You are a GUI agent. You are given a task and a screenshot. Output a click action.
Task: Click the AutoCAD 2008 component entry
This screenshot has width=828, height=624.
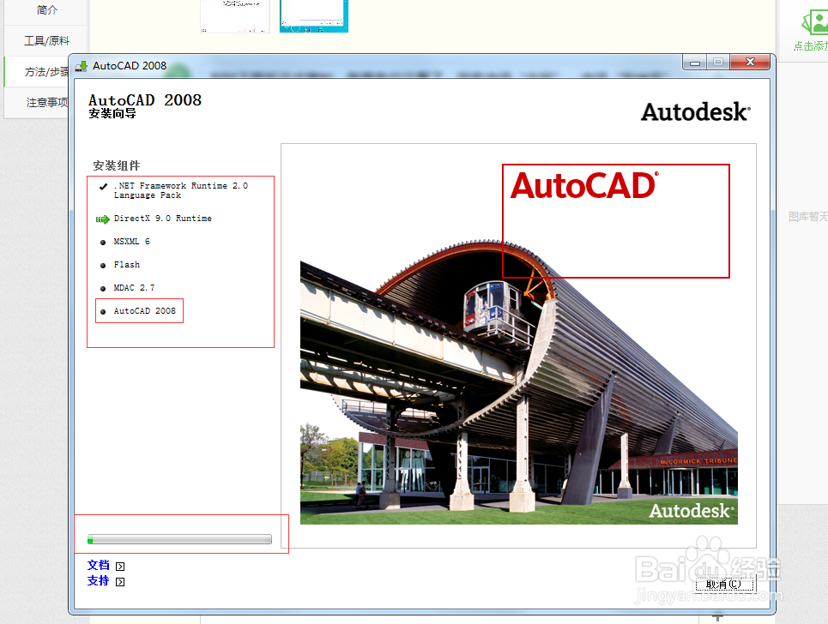[145, 311]
